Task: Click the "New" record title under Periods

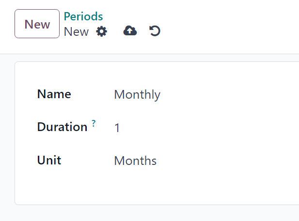Action: 76,32
